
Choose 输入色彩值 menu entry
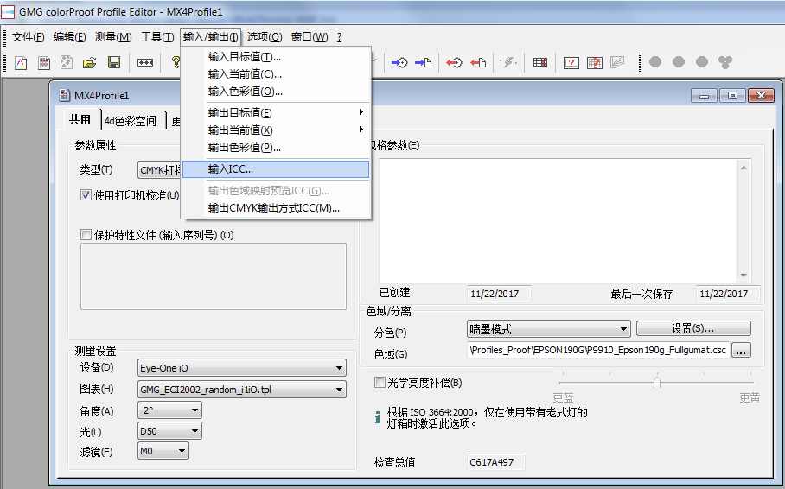[x=276, y=91]
